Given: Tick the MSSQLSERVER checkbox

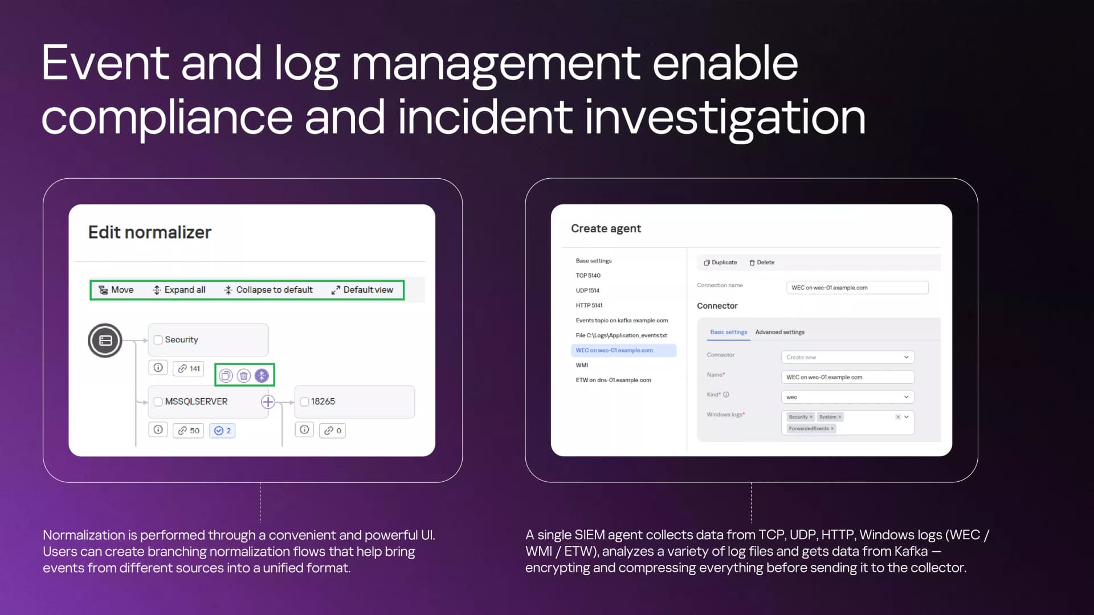Looking at the screenshot, I should [158, 402].
